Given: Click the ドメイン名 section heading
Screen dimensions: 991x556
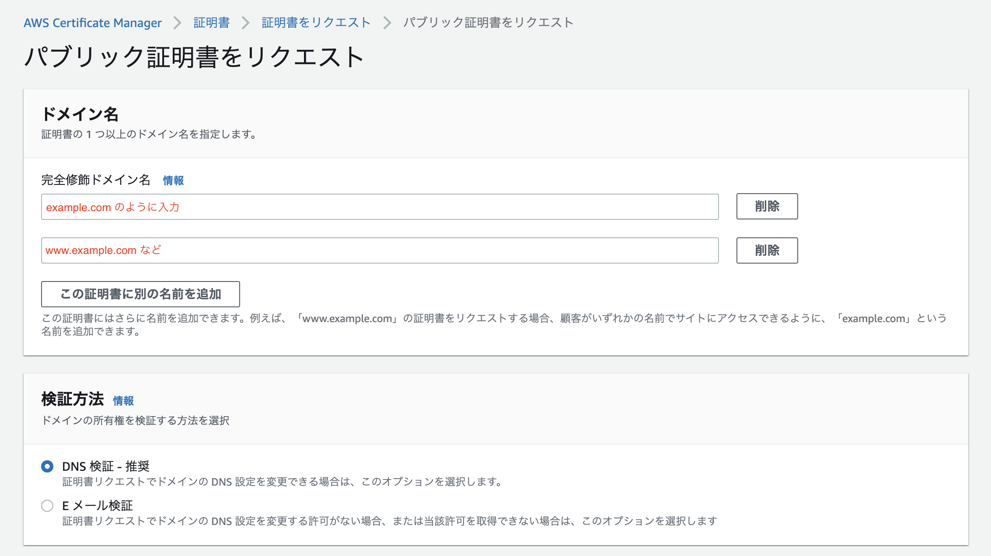Looking at the screenshot, I should (x=80, y=114).
